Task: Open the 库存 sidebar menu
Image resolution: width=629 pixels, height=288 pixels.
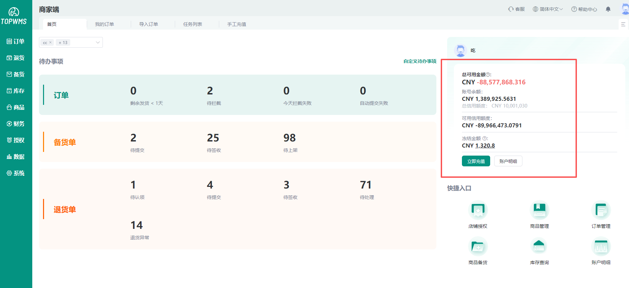Action: [x=16, y=91]
